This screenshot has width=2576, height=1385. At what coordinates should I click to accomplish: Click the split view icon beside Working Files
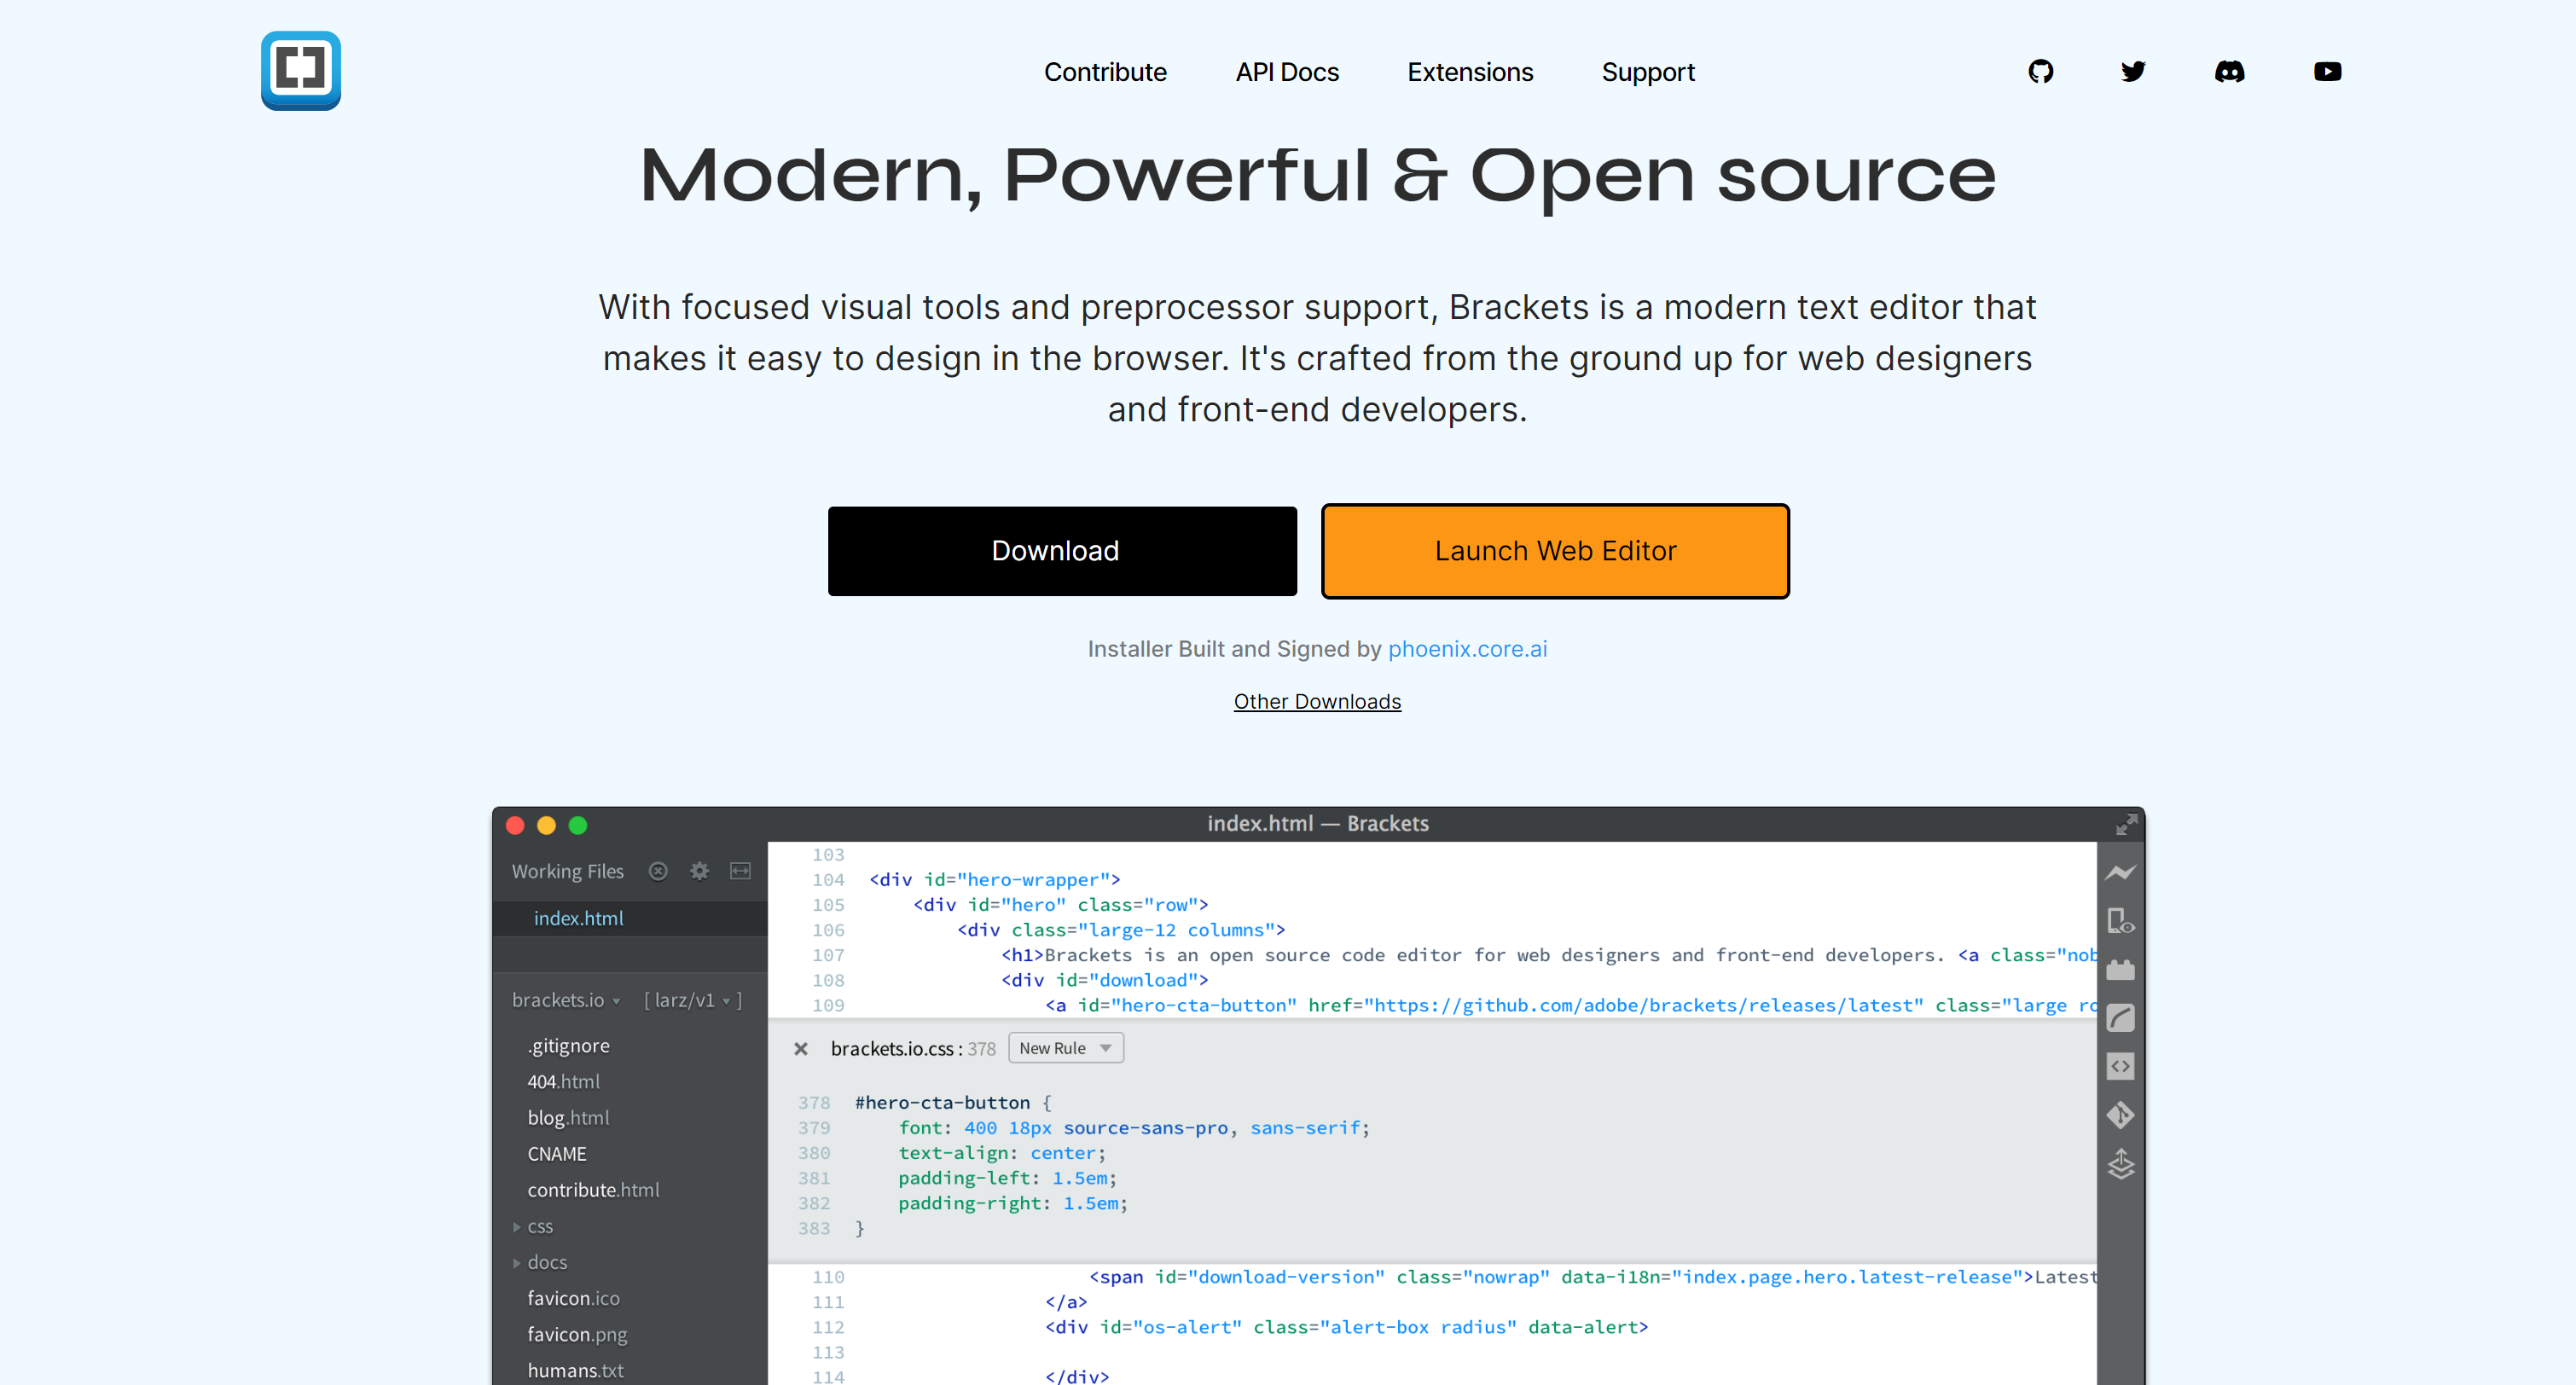pyautogui.click(x=740, y=871)
